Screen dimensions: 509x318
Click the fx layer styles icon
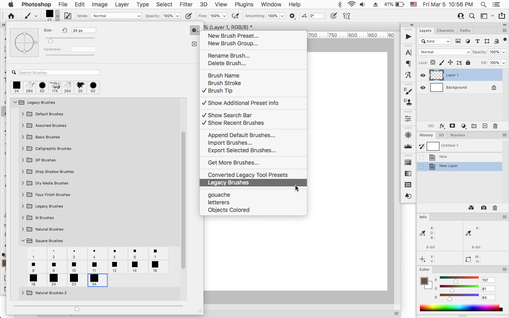coord(442,126)
